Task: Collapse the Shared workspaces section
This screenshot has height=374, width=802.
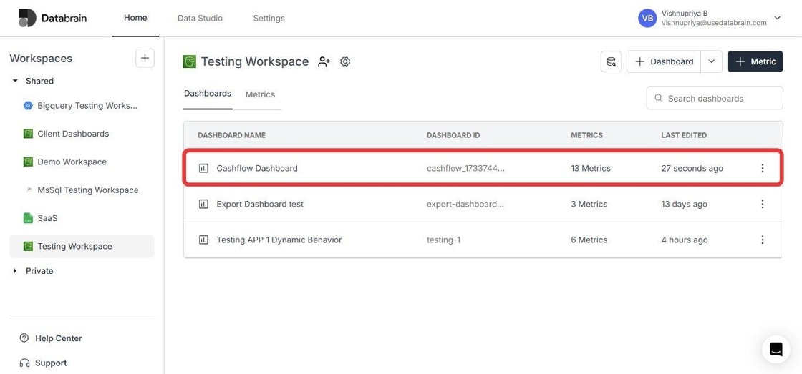Action: pyautogui.click(x=15, y=81)
